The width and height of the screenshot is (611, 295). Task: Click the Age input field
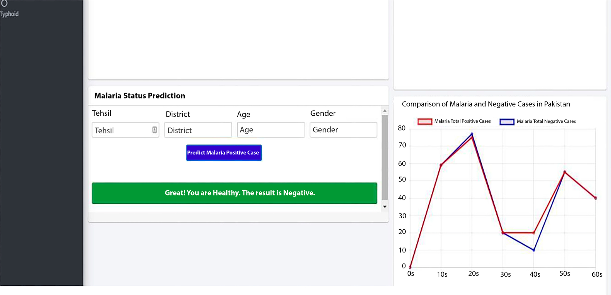[271, 130]
